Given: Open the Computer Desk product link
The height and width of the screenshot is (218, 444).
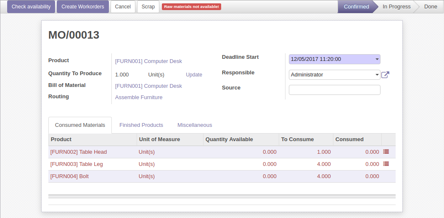Looking at the screenshot, I should 148,61.
